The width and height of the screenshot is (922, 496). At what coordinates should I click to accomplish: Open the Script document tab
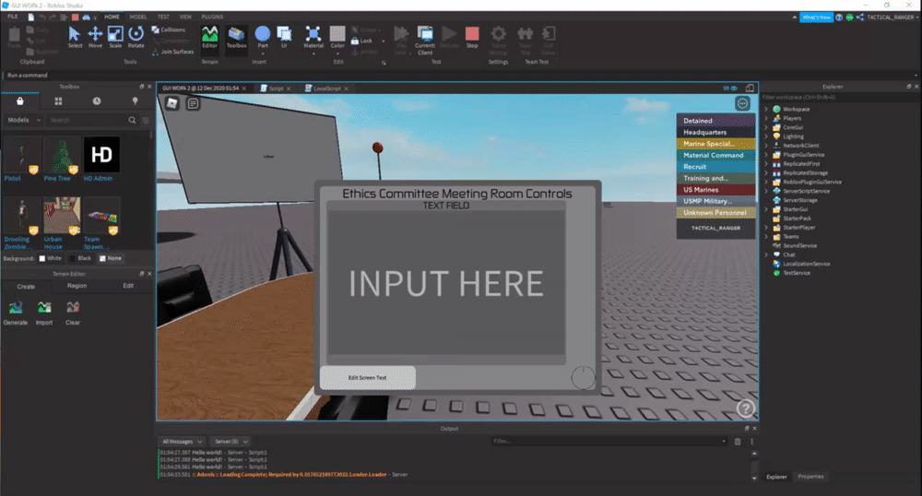[x=276, y=89]
